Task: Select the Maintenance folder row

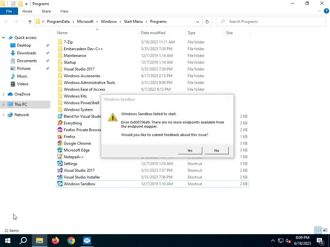Action: coord(152,56)
